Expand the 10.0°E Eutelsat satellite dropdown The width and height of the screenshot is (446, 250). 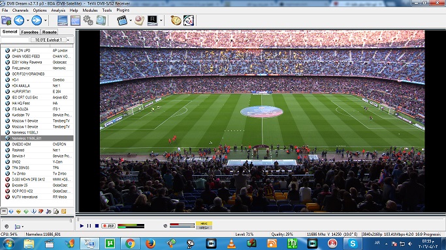tap(68, 40)
